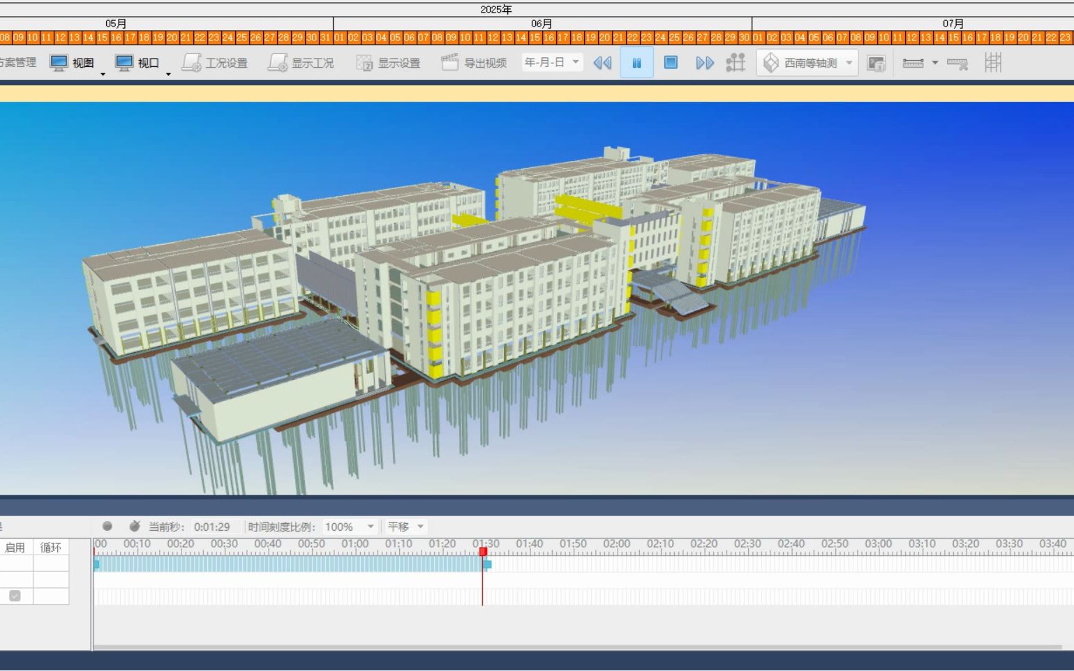Screen dimensions: 1074x671
Task: Open the 视图 (View) monitor button
Action: 72,63
